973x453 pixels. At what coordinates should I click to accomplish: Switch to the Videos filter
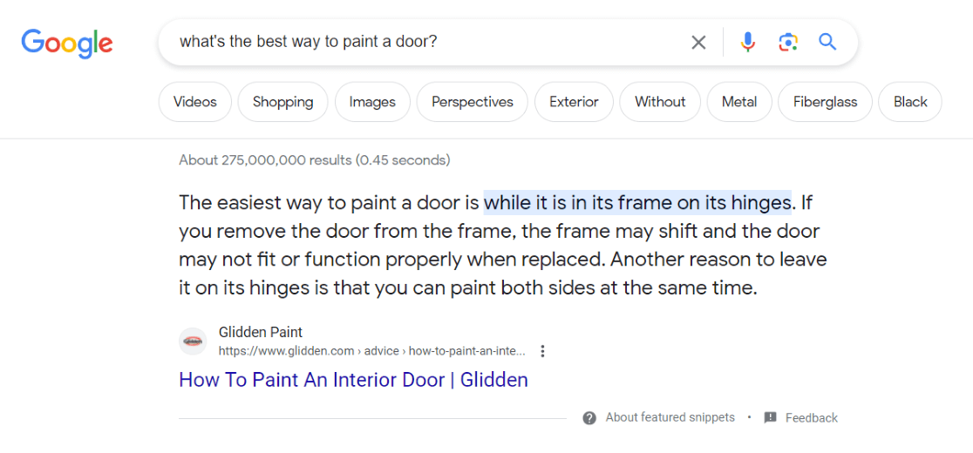coord(194,102)
